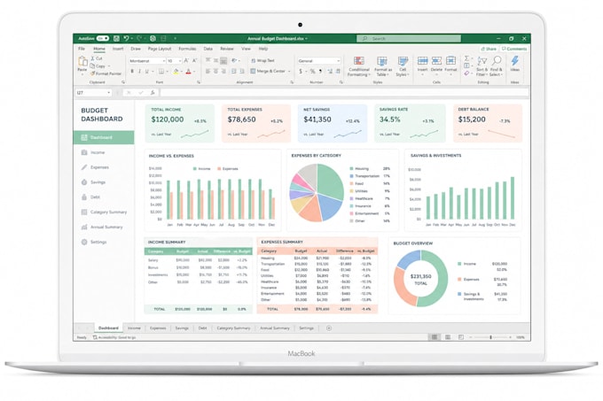This screenshot has width=603, height=401.
Task: Click the Undo arrow in title bar
Action: coord(126,38)
